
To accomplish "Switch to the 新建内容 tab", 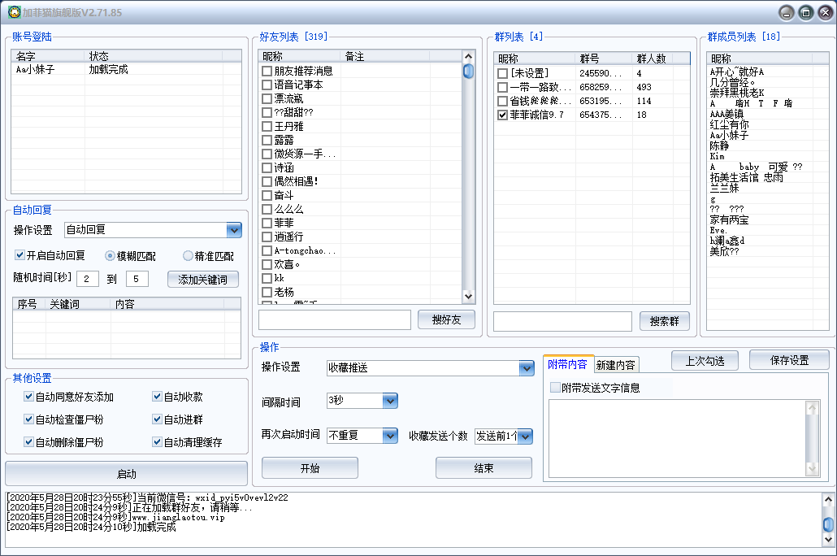I will [616, 365].
